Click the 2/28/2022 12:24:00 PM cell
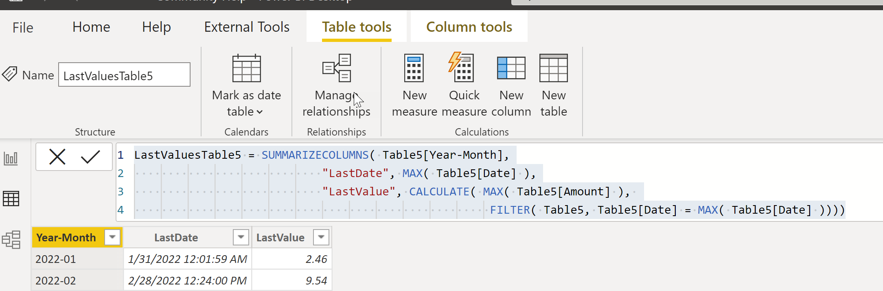Viewport: 883px width, 291px height. (x=187, y=280)
